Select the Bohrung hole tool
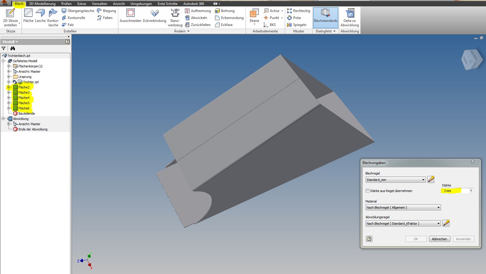The image size is (486, 274). click(x=225, y=11)
